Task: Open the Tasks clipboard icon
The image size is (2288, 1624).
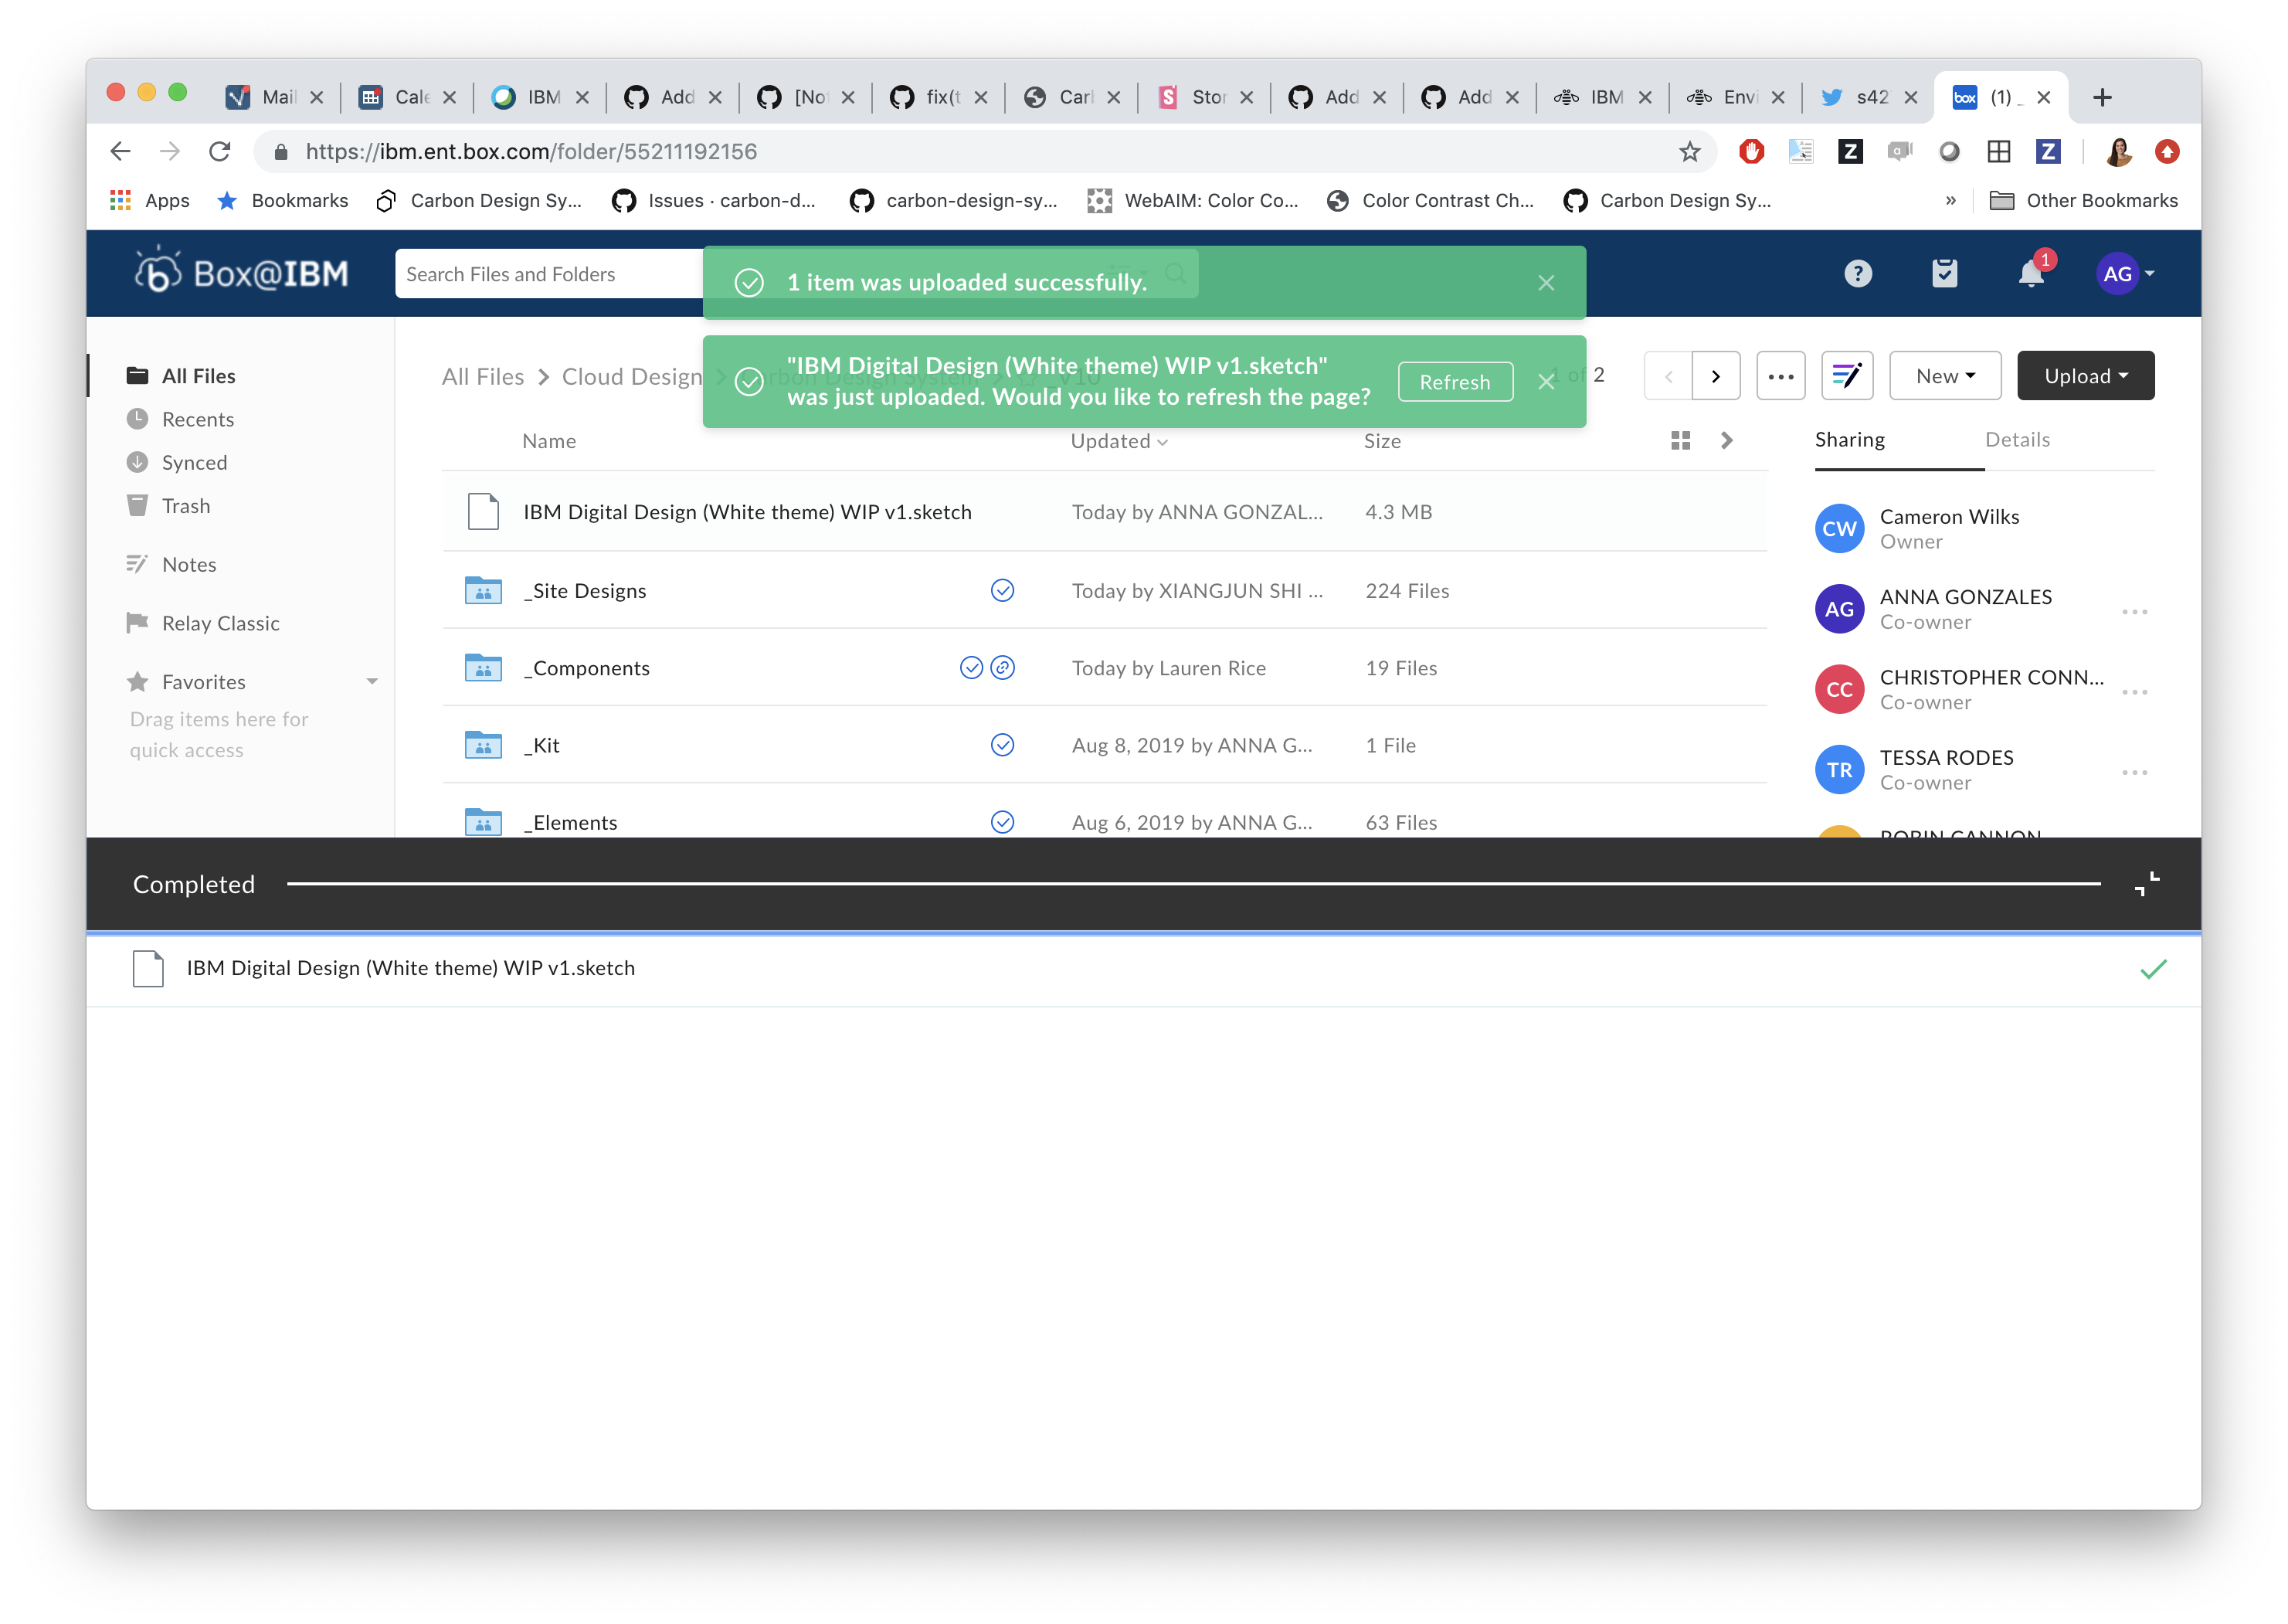Action: (1944, 273)
